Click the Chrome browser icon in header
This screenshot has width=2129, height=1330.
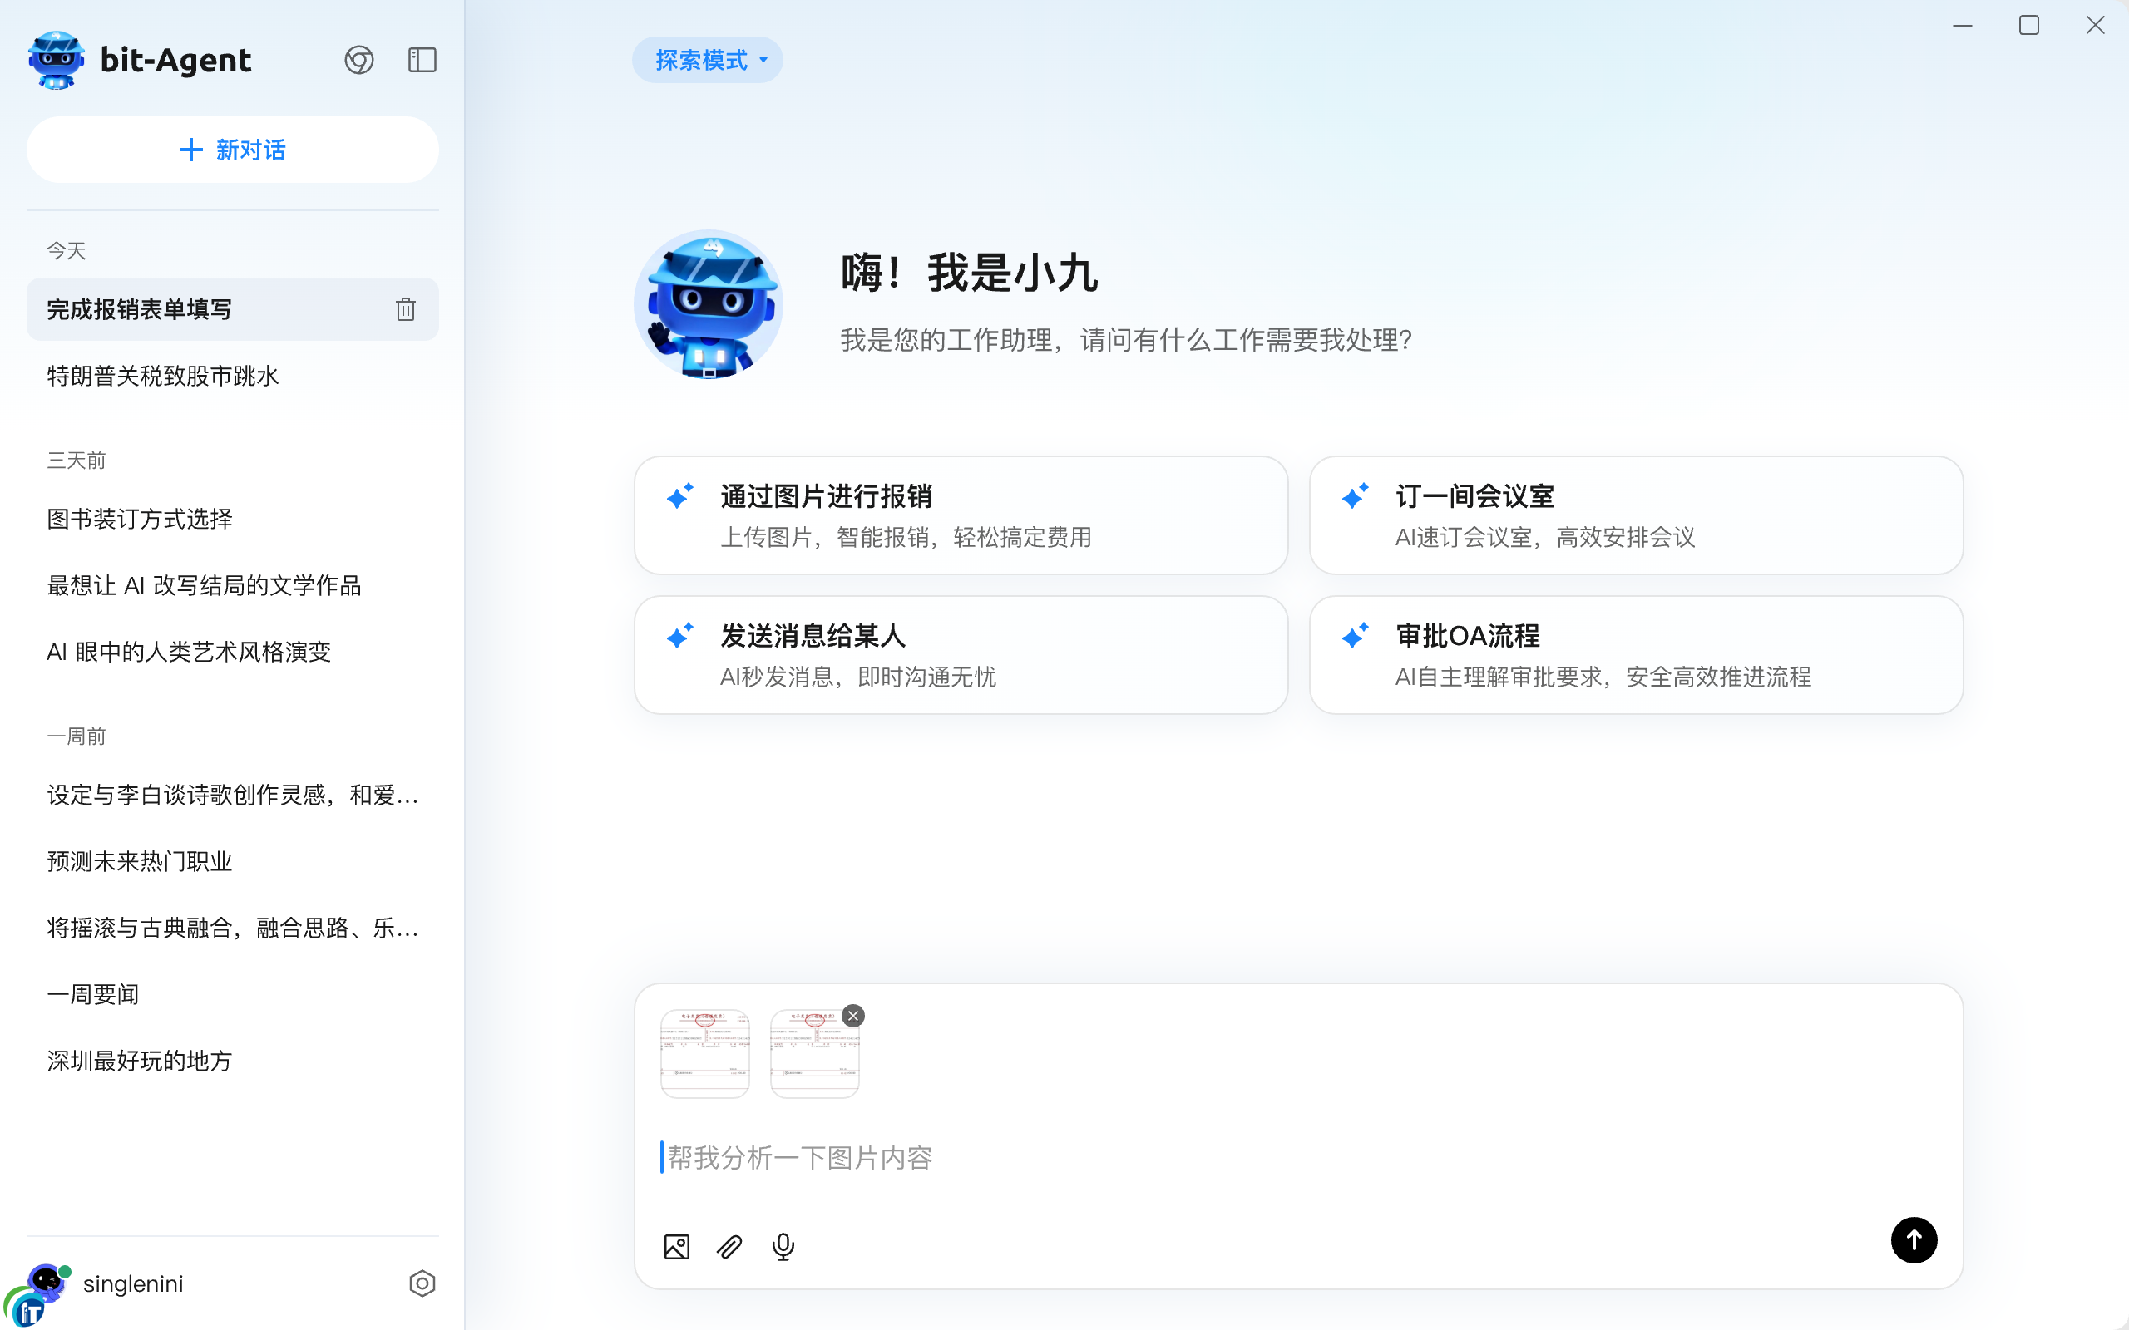[x=359, y=60]
